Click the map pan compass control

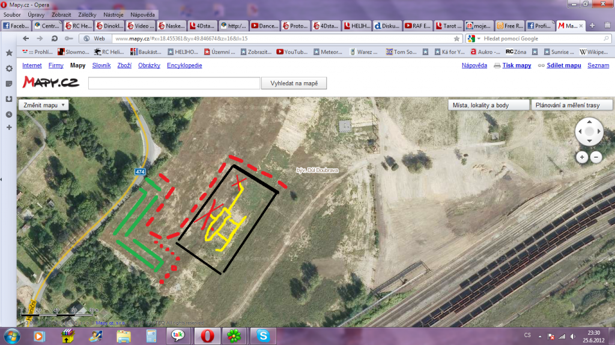590,131
